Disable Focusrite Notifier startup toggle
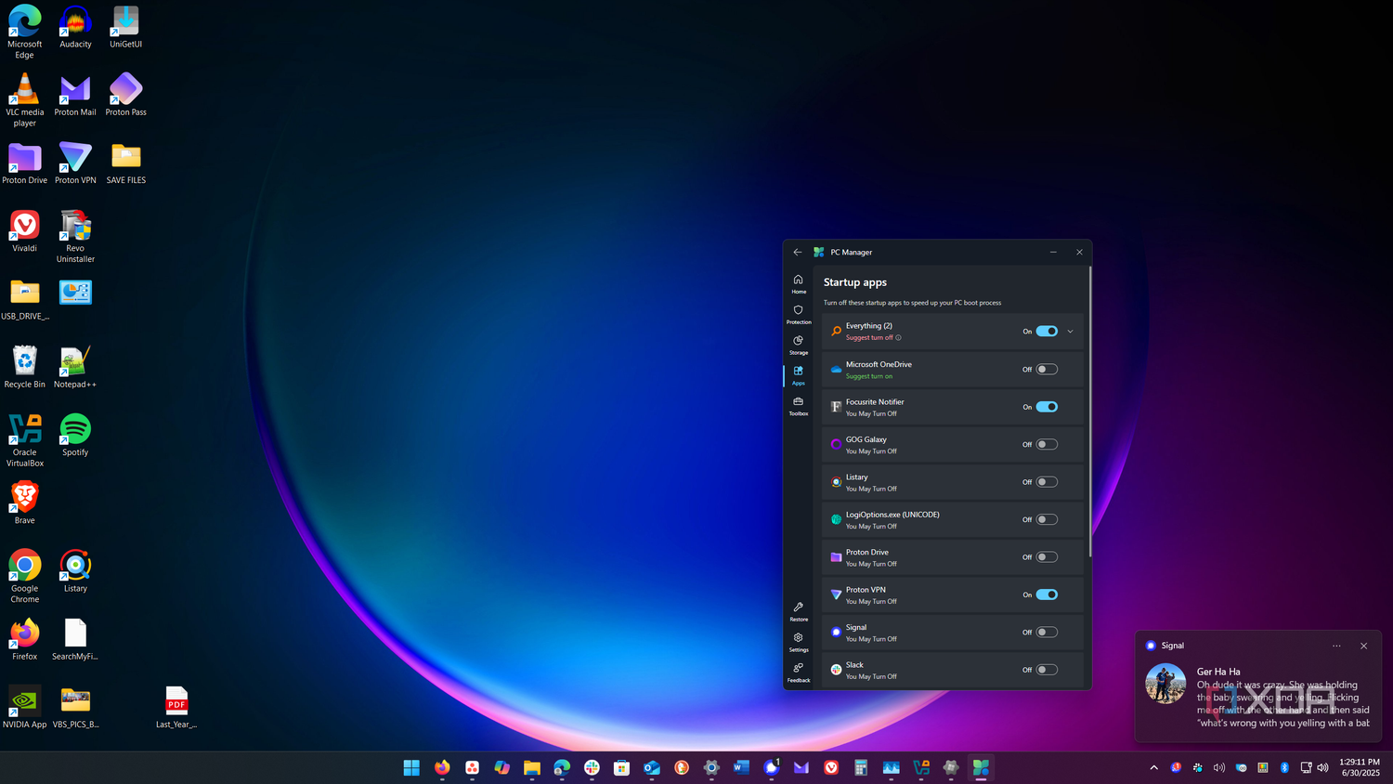Viewport: 1393px width, 784px height. [x=1047, y=407]
